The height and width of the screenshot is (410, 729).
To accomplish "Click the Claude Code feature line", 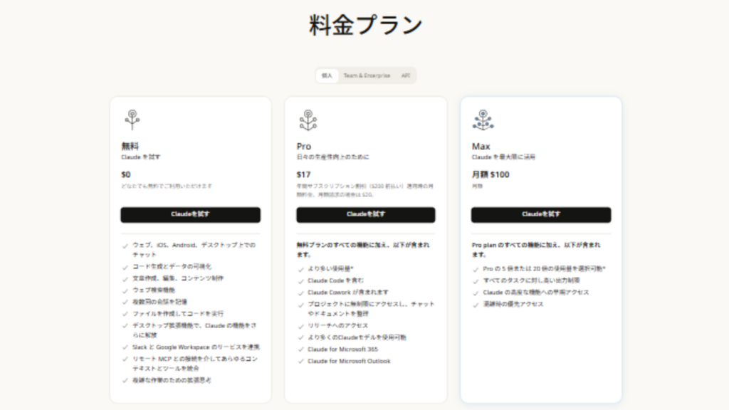I will (336, 280).
